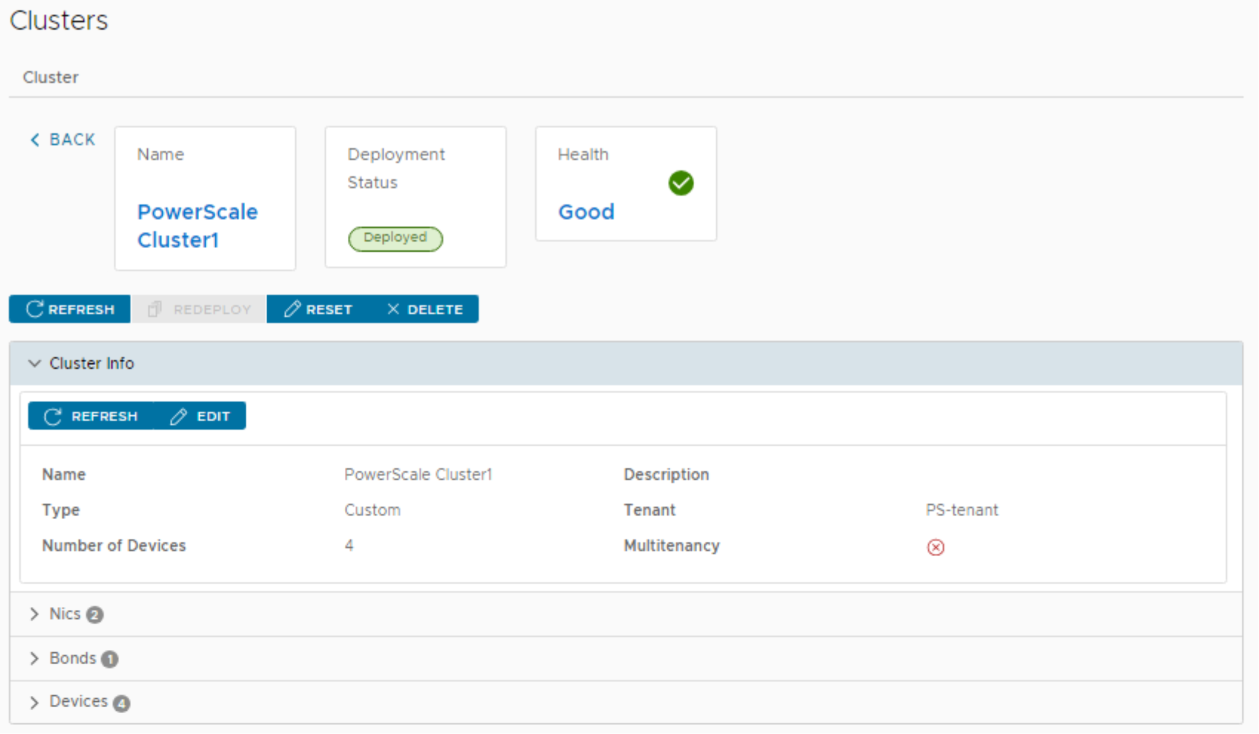Reset the cluster with RESET button
The height and width of the screenshot is (734, 1259).
(318, 309)
